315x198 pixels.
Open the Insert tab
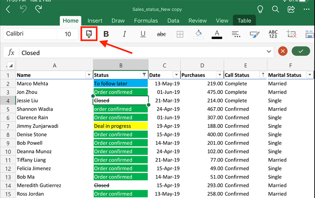coord(95,21)
